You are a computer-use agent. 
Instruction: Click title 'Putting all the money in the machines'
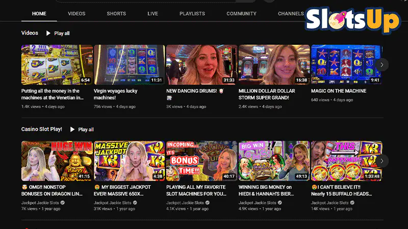pos(53,94)
